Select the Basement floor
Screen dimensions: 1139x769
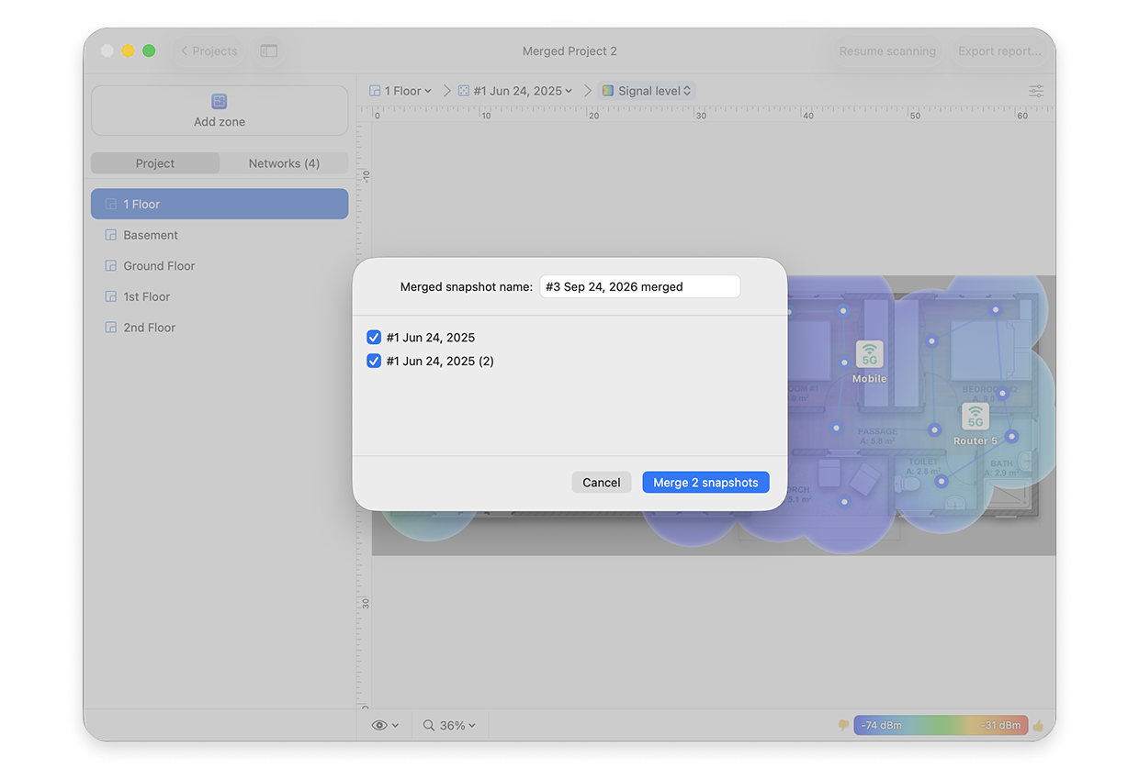point(220,235)
